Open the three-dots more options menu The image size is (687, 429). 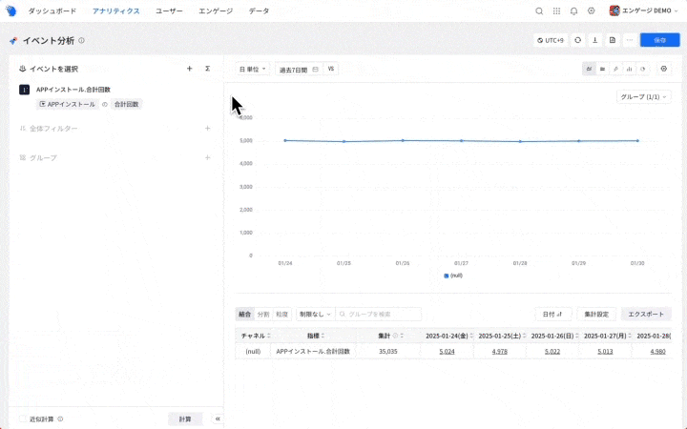coord(630,40)
